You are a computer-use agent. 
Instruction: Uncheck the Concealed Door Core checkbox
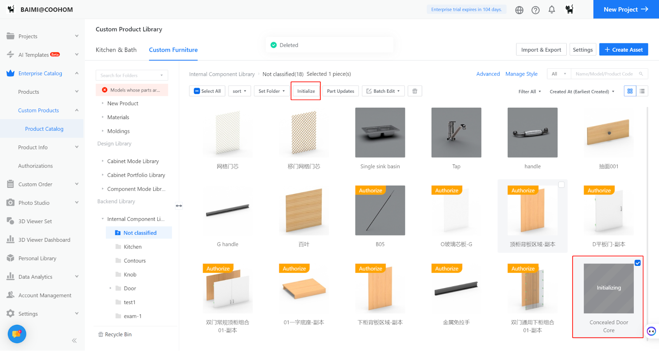(638, 263)
